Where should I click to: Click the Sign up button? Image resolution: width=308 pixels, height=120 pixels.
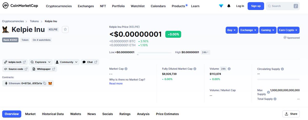(x=256, y=6)
